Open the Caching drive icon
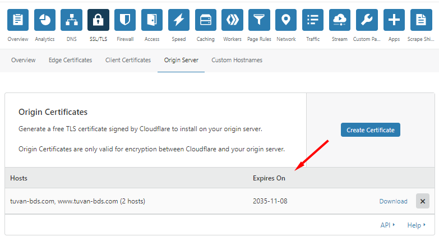This screenshot has height=241, width=439. coord(206,20)
